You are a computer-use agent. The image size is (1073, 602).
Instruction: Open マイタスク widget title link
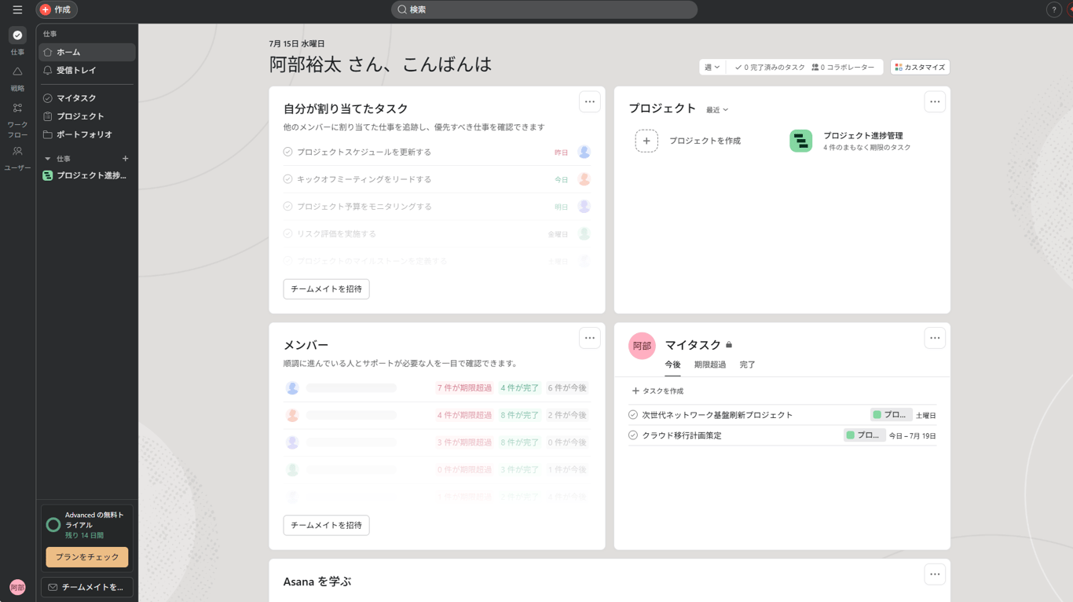693,345
